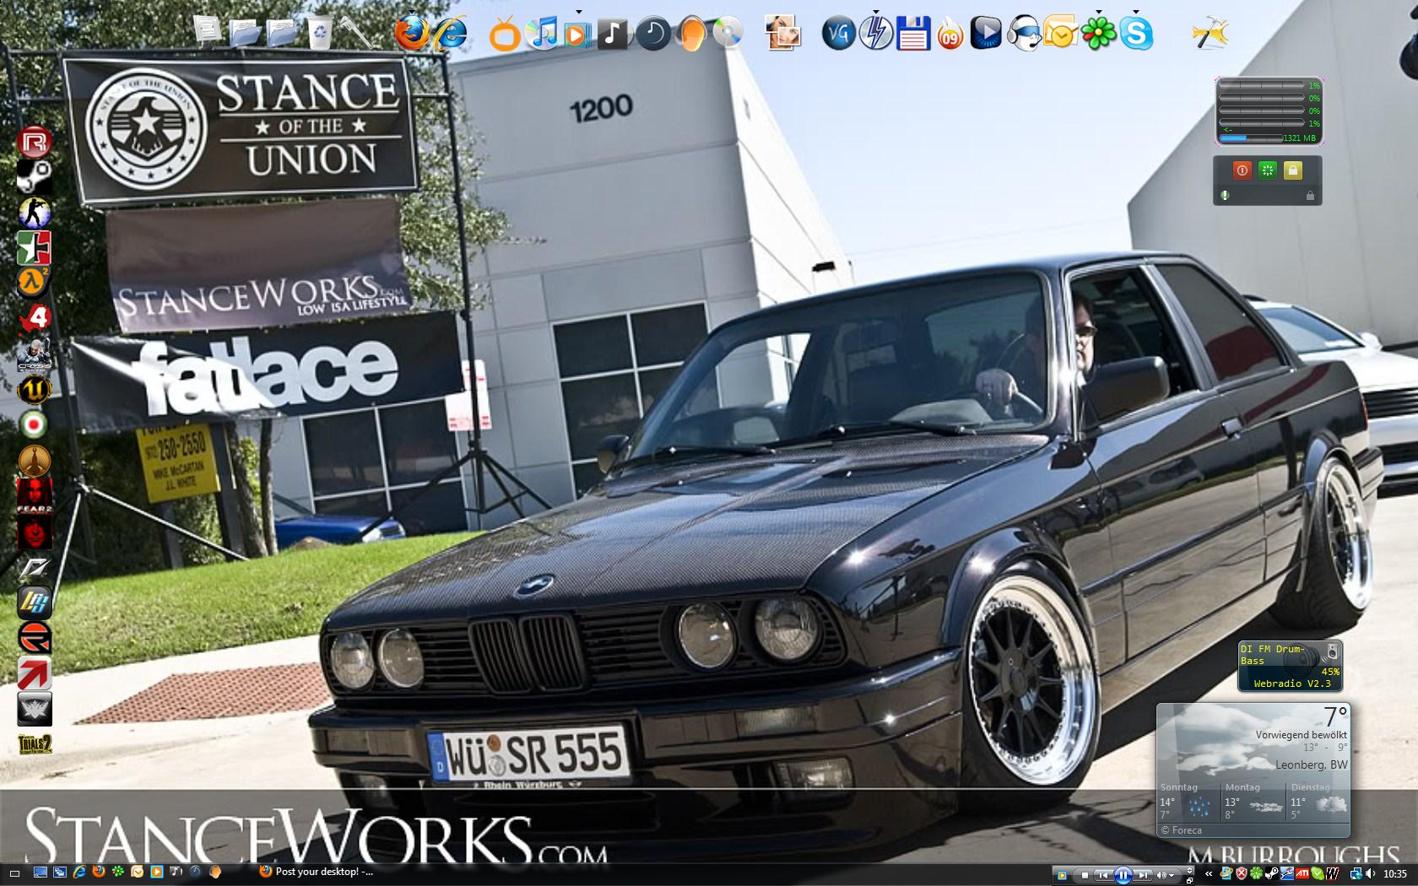Viewport: 1418px width, 886px height.
Task: Launch Windows Media Player from the dock
Action: click(x=579, y=34)
